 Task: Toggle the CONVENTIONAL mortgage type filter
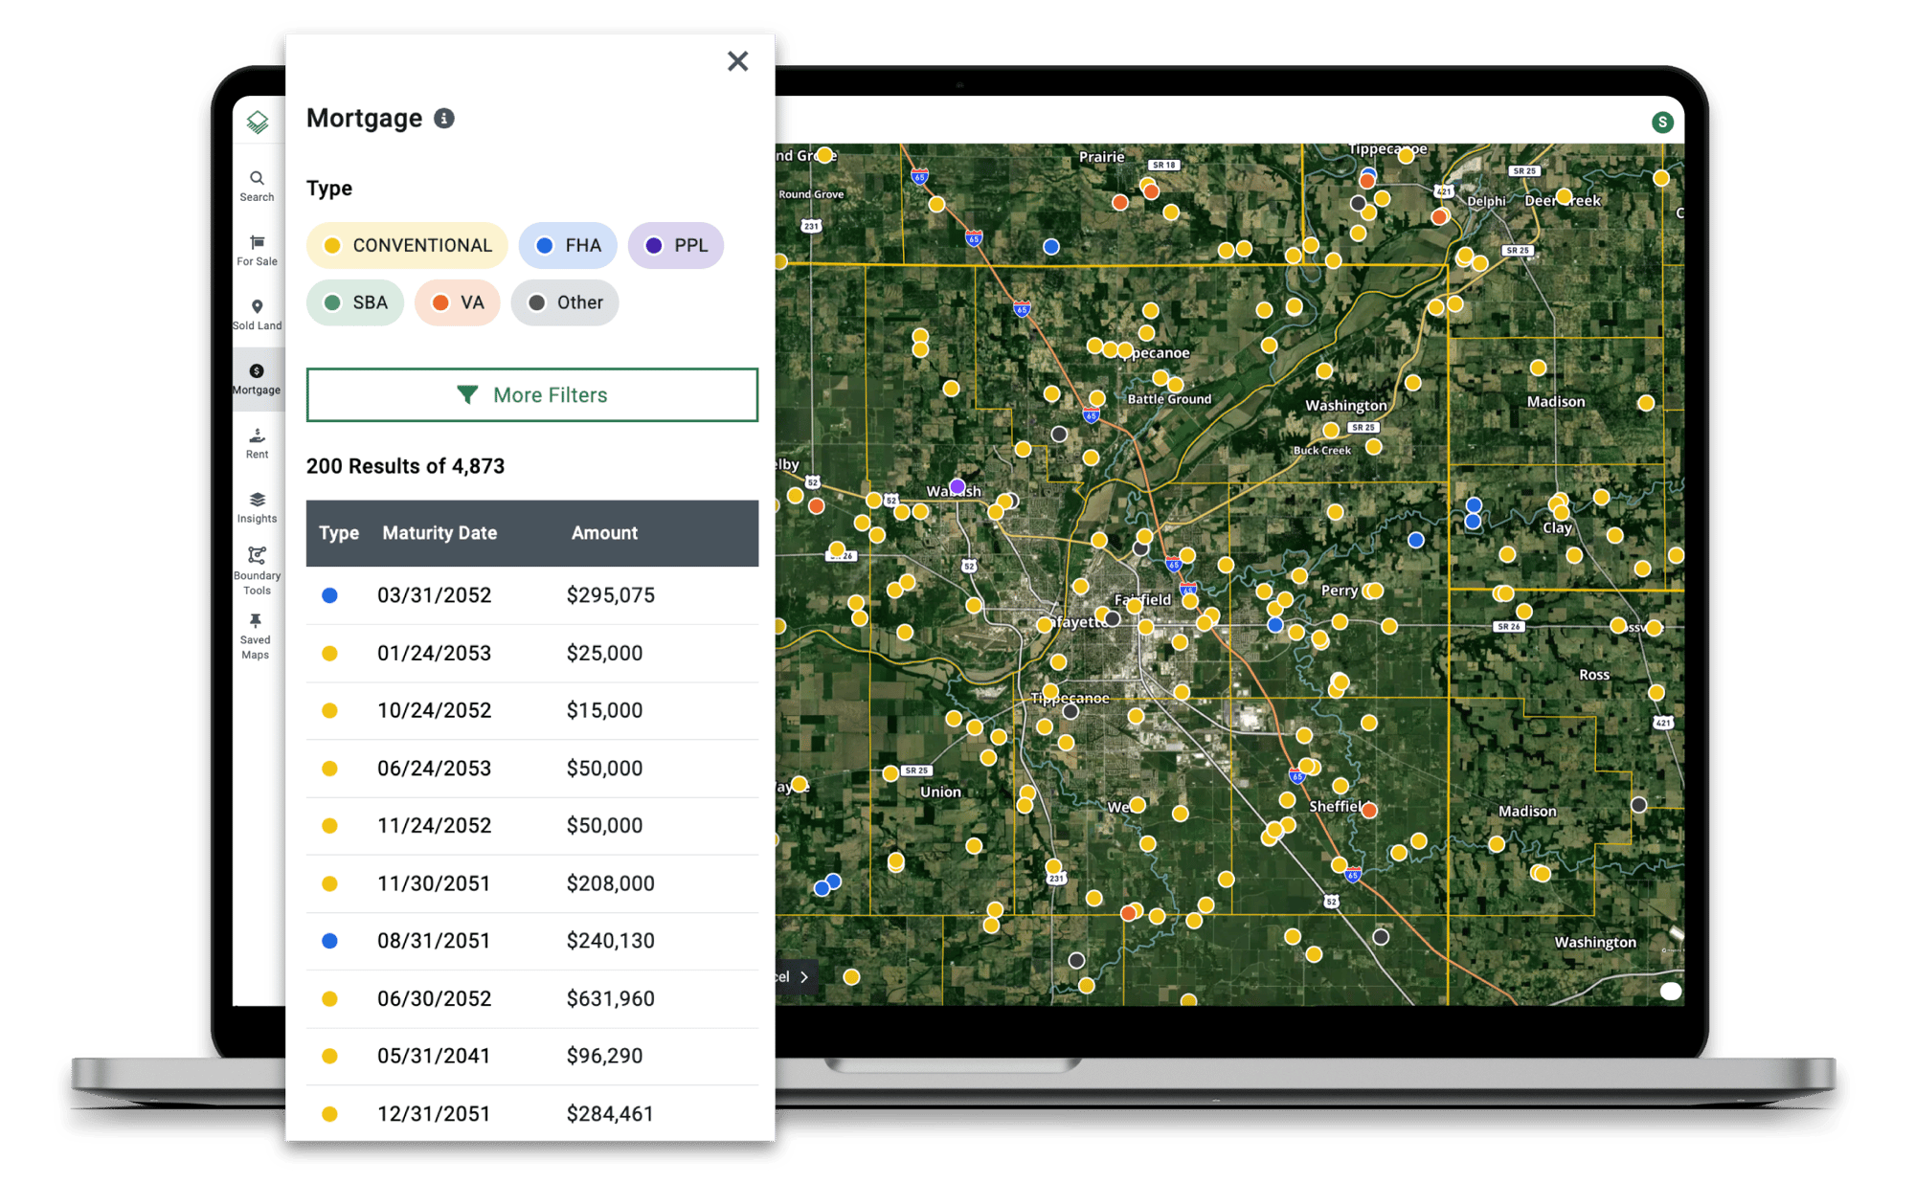pos(408,245)
